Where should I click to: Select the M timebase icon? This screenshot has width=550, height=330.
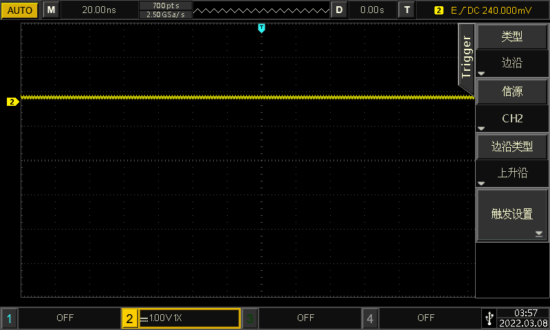coord(52,10)
